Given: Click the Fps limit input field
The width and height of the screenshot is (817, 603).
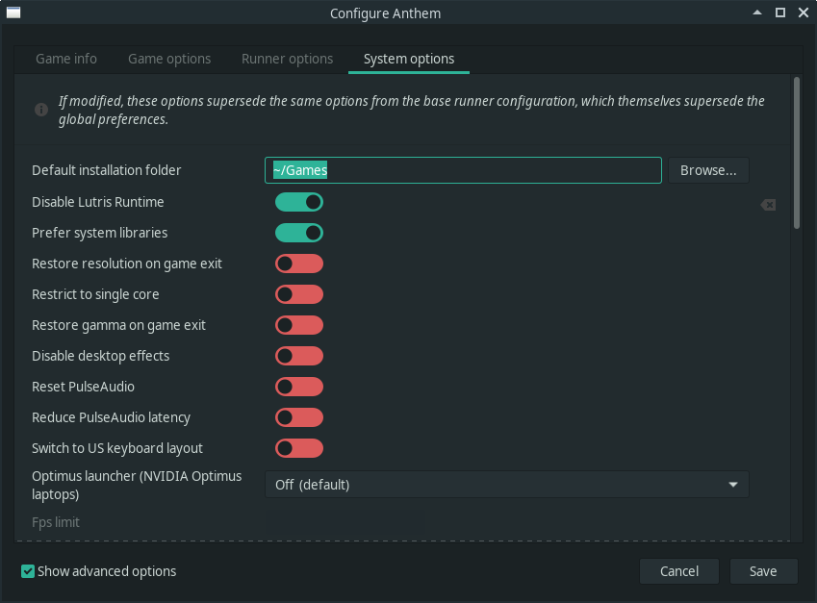Looking at the screenshot, I should point(345,523).
